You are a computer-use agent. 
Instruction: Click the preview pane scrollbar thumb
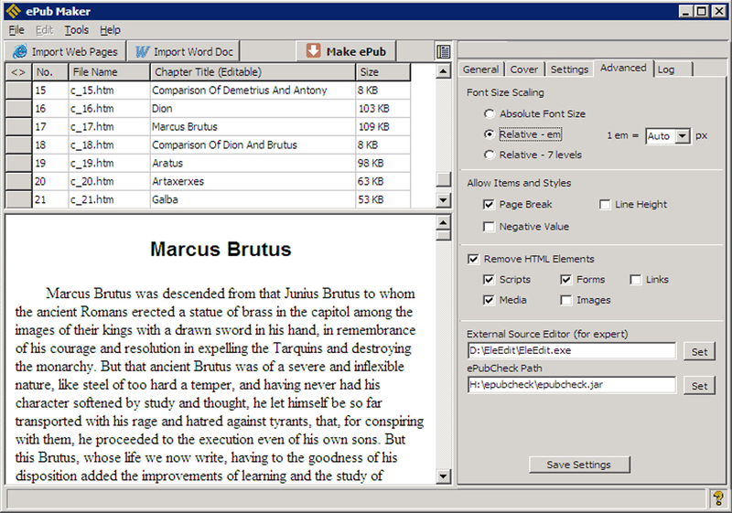[x=443, y=235]
